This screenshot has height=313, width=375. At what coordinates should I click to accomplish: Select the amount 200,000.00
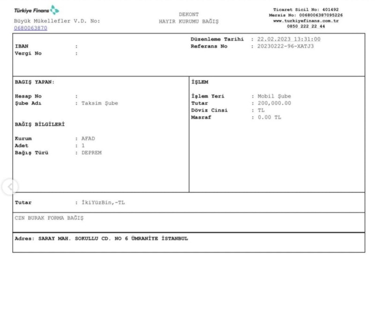(274, 103)
